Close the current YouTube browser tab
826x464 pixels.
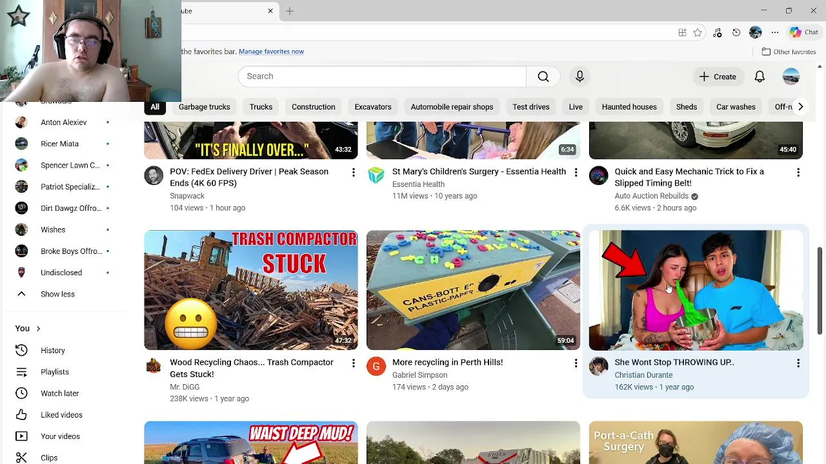click(270, 11)
